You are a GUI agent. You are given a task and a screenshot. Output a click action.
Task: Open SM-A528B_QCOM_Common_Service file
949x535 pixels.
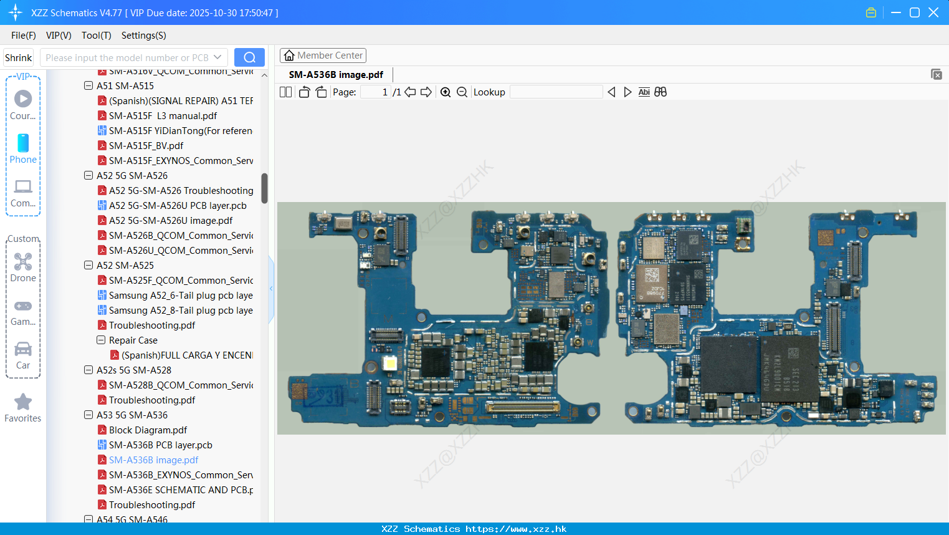point(181,385)
